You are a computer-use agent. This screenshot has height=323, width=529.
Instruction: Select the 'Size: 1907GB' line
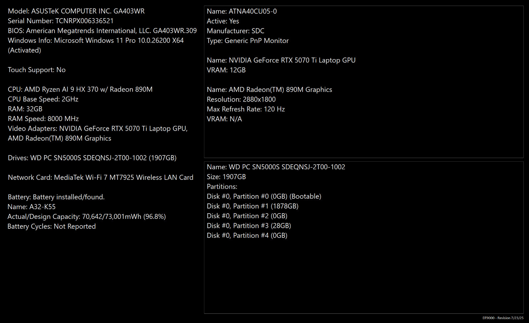[226, 177]
